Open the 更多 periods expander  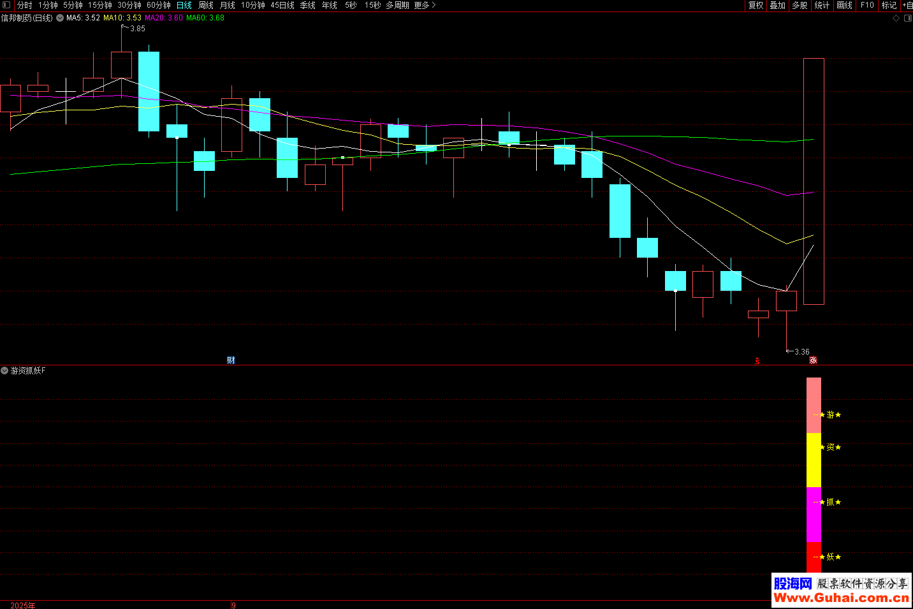425,5
